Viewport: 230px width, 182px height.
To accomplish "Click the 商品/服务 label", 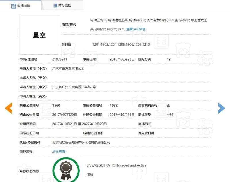I will click(69, 25).
